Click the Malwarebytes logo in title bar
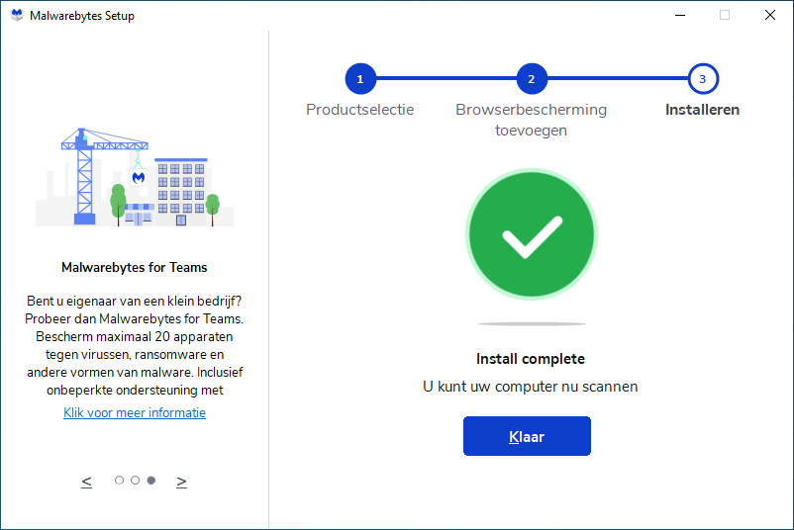The image size is (794, 530). click(x=17, y=15)
